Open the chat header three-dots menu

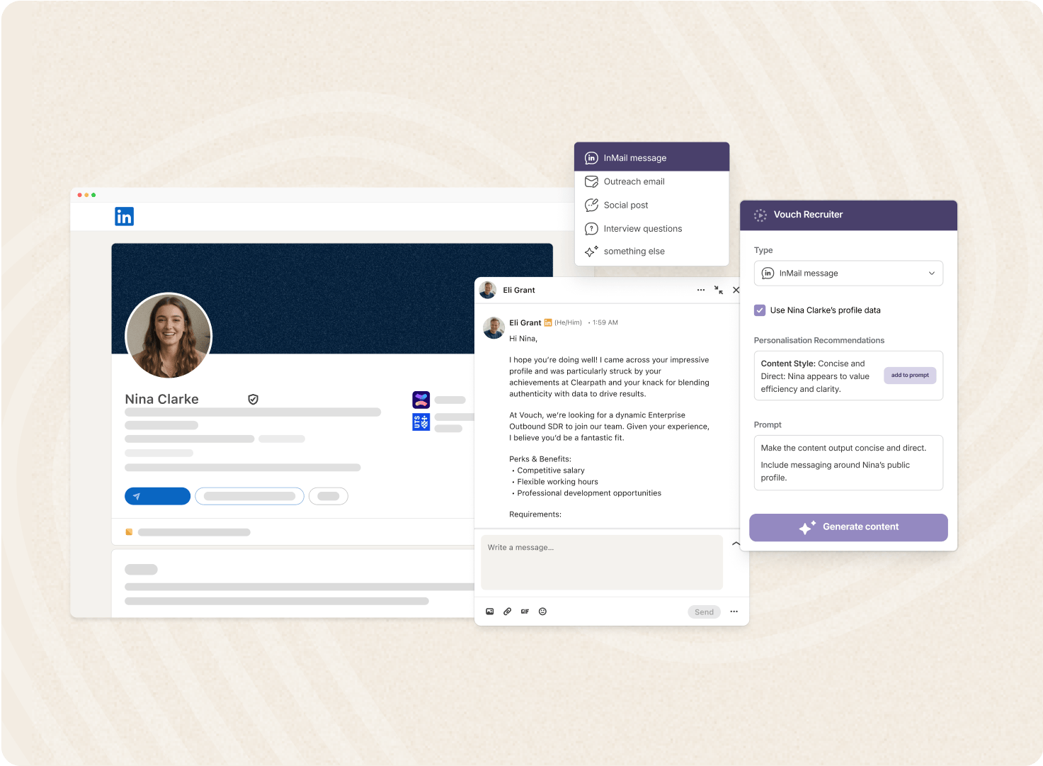pos(701,290)
